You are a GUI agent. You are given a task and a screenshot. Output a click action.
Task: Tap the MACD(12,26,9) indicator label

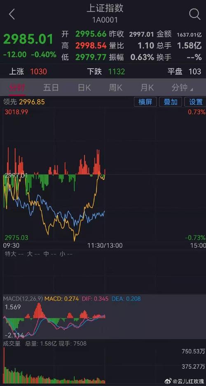pyautogui.click(x=23, y=299)
